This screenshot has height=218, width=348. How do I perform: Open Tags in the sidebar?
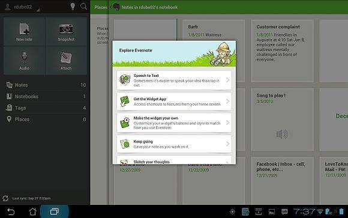pyautogui.click(x=46, y=108)
